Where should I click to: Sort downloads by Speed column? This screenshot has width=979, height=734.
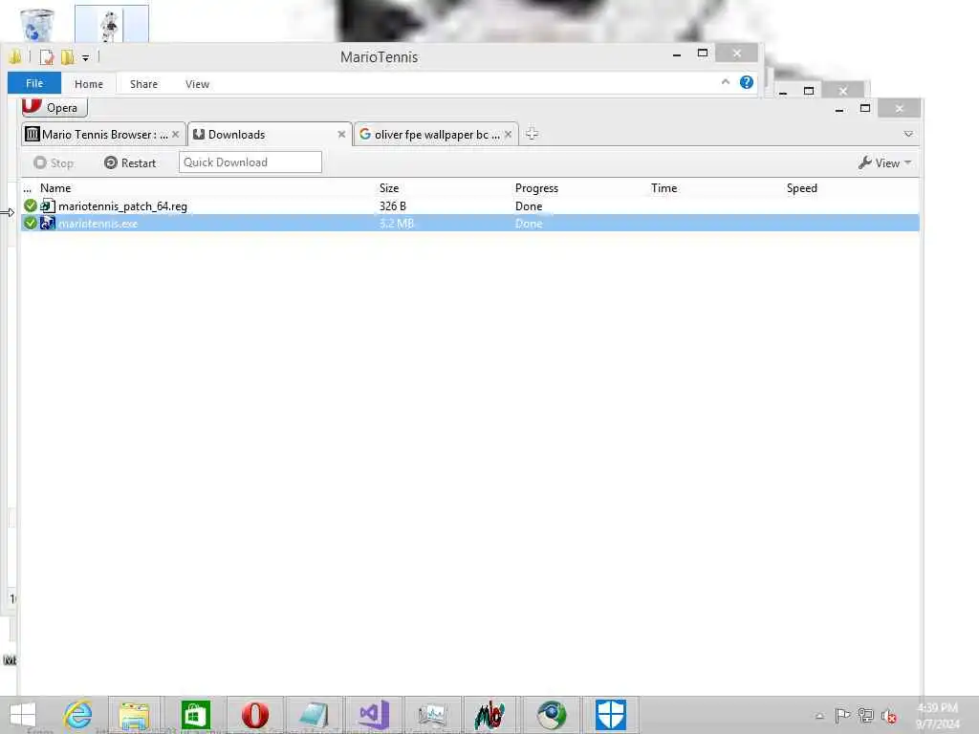tap(802, 188)
